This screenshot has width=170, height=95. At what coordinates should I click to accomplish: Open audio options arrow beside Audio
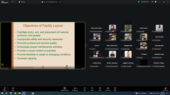click(x=7, y=88)
